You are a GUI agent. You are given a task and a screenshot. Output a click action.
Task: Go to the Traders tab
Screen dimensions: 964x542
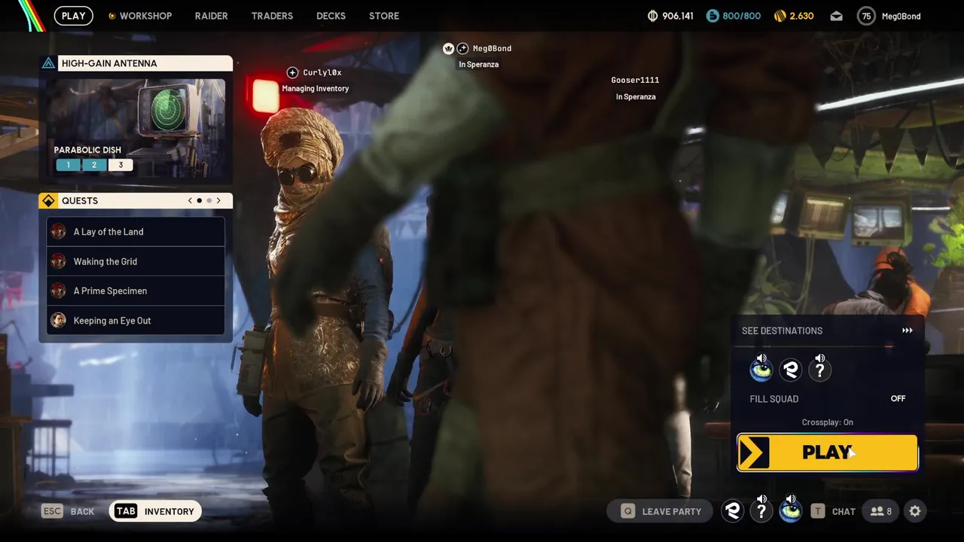pyautogui.click(x=272, y=16)
